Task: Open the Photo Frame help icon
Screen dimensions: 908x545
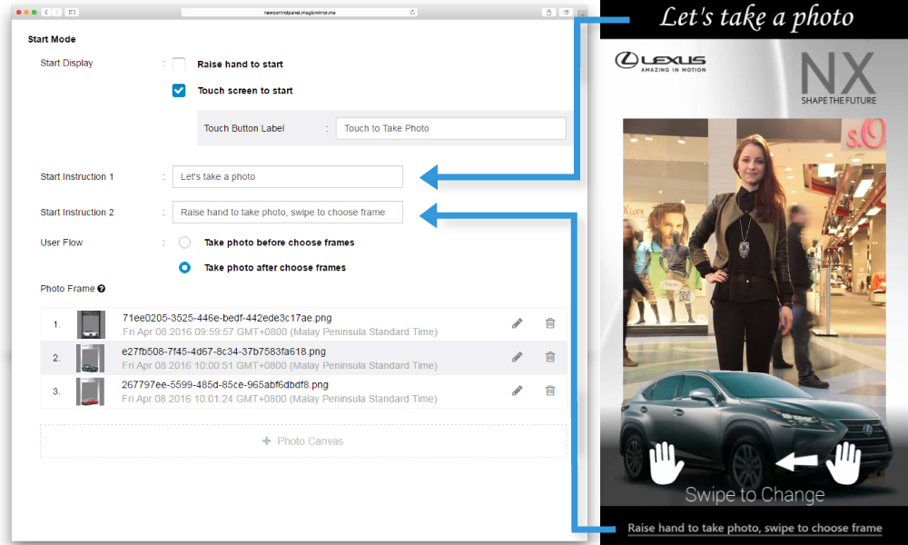Action: 102,289
